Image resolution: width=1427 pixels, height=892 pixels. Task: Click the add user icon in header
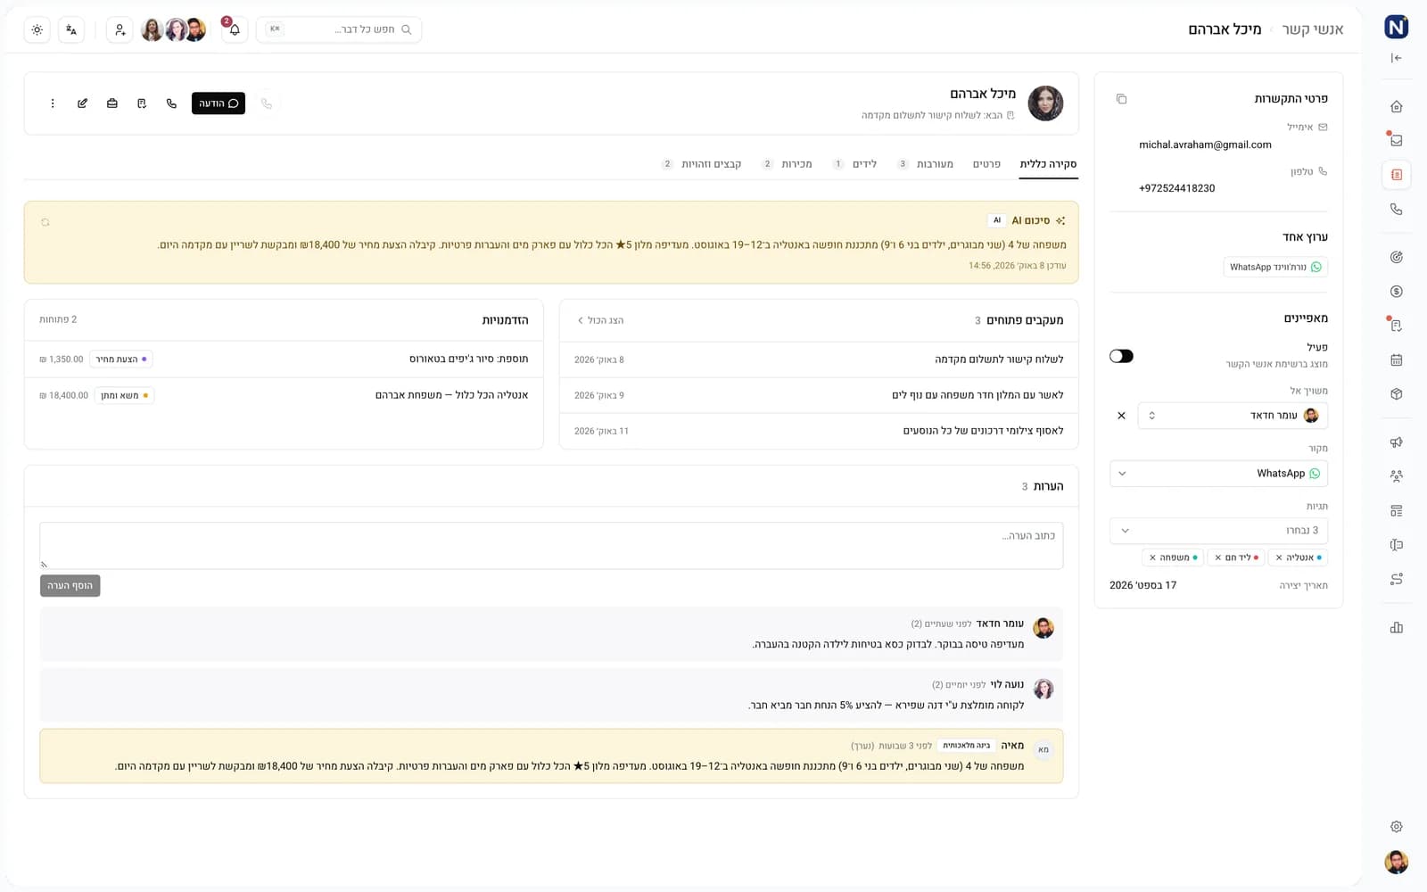tap(120, 29)
